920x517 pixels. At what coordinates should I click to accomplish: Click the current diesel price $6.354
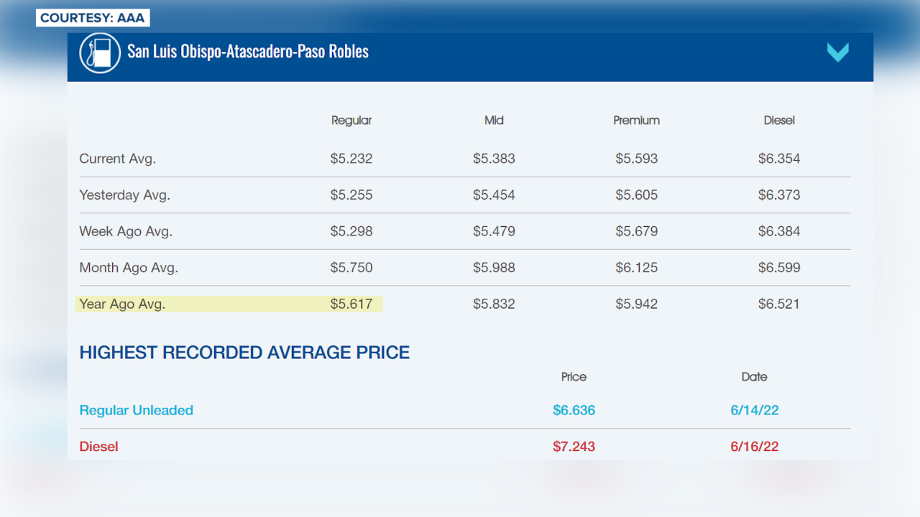pos(779,159)
